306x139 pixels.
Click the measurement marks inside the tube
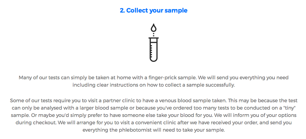(x=152, y=50)
